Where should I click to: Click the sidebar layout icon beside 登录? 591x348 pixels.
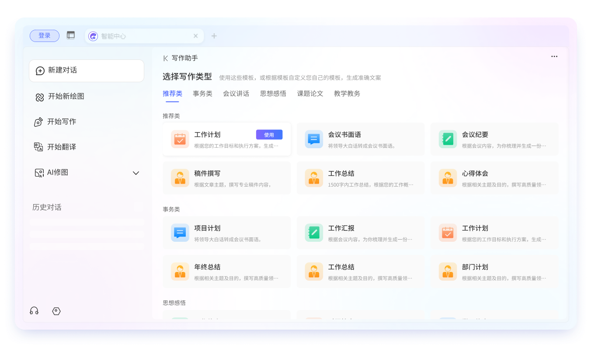pyautogui.click(x=70, y=35)
